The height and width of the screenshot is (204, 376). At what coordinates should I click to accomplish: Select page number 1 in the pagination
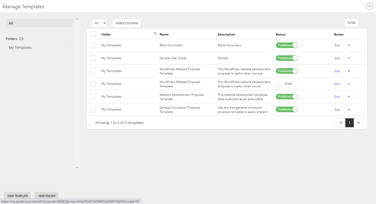click(349, 123)
